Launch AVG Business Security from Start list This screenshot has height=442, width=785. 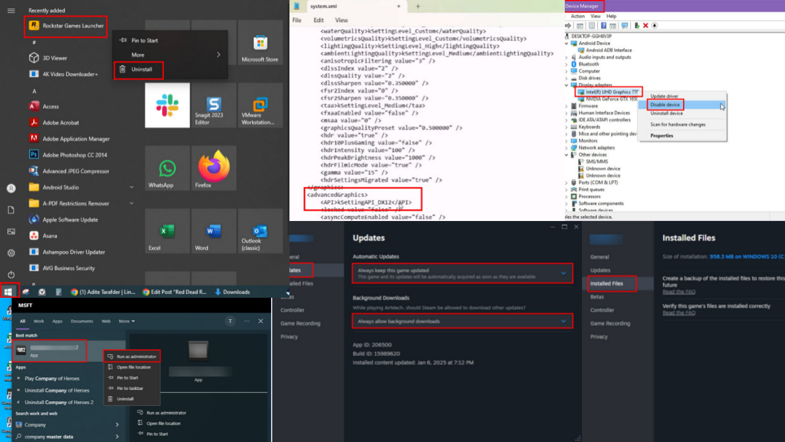68,268
